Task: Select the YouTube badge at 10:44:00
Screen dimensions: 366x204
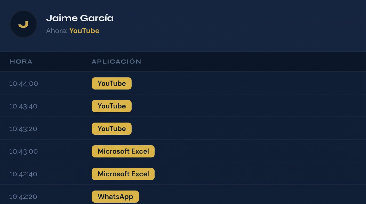Action: click(111, 83)
